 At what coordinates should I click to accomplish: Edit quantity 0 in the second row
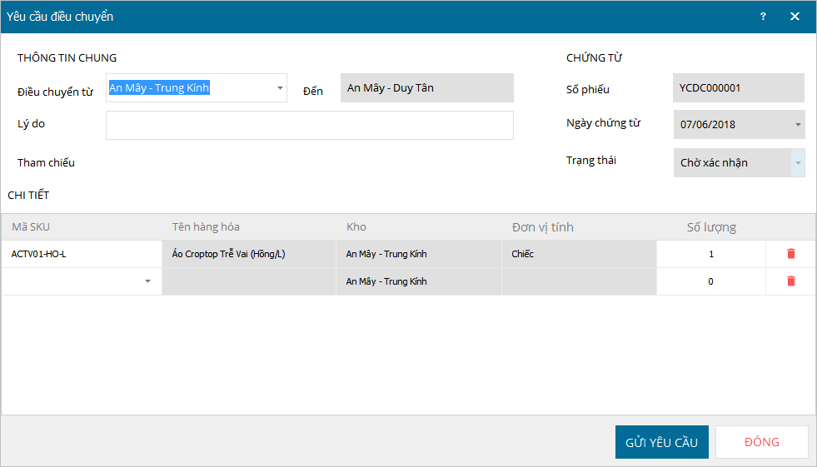point(710,281)
